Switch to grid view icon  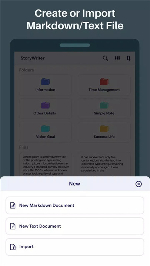tap(117, 58)
